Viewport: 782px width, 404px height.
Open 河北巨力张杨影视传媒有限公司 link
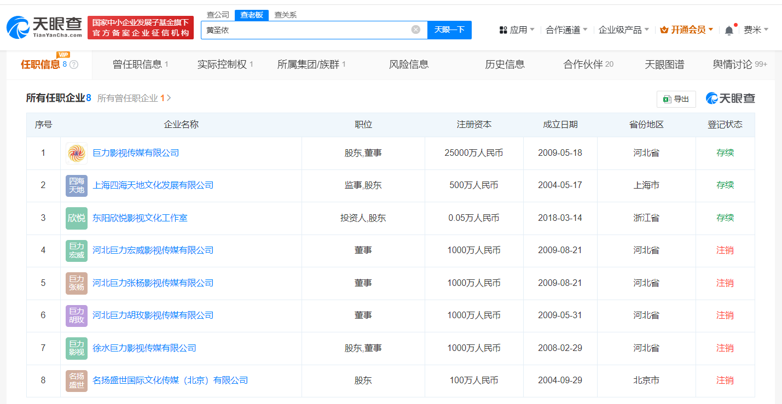tap(153, 283)
